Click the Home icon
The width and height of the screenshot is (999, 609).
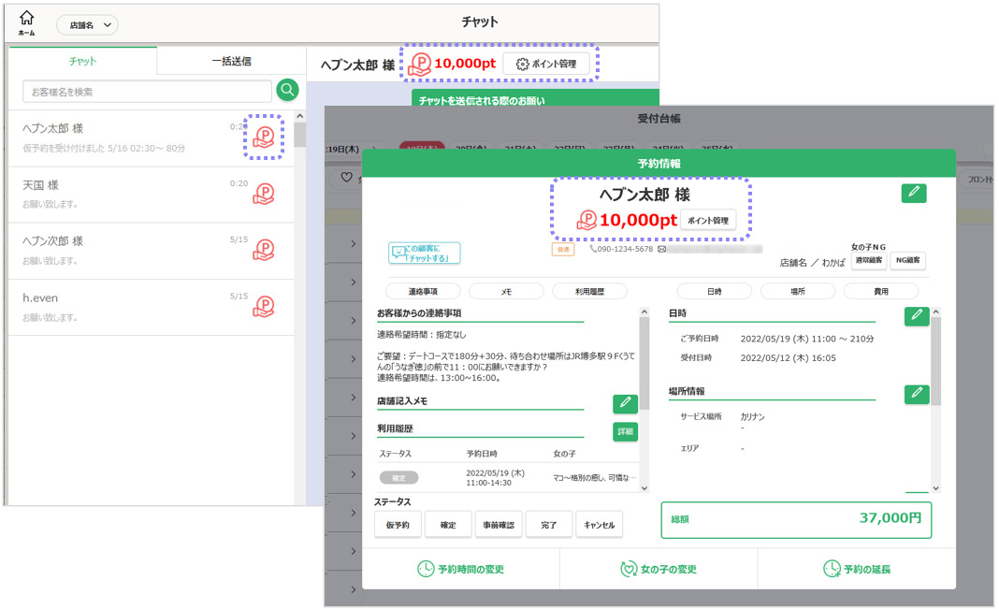(26, 22)
